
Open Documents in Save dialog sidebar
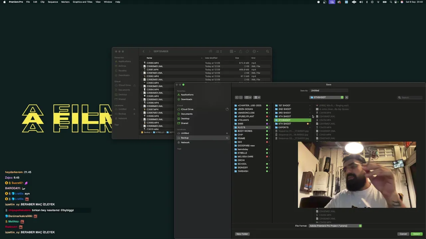pos(186,114)
